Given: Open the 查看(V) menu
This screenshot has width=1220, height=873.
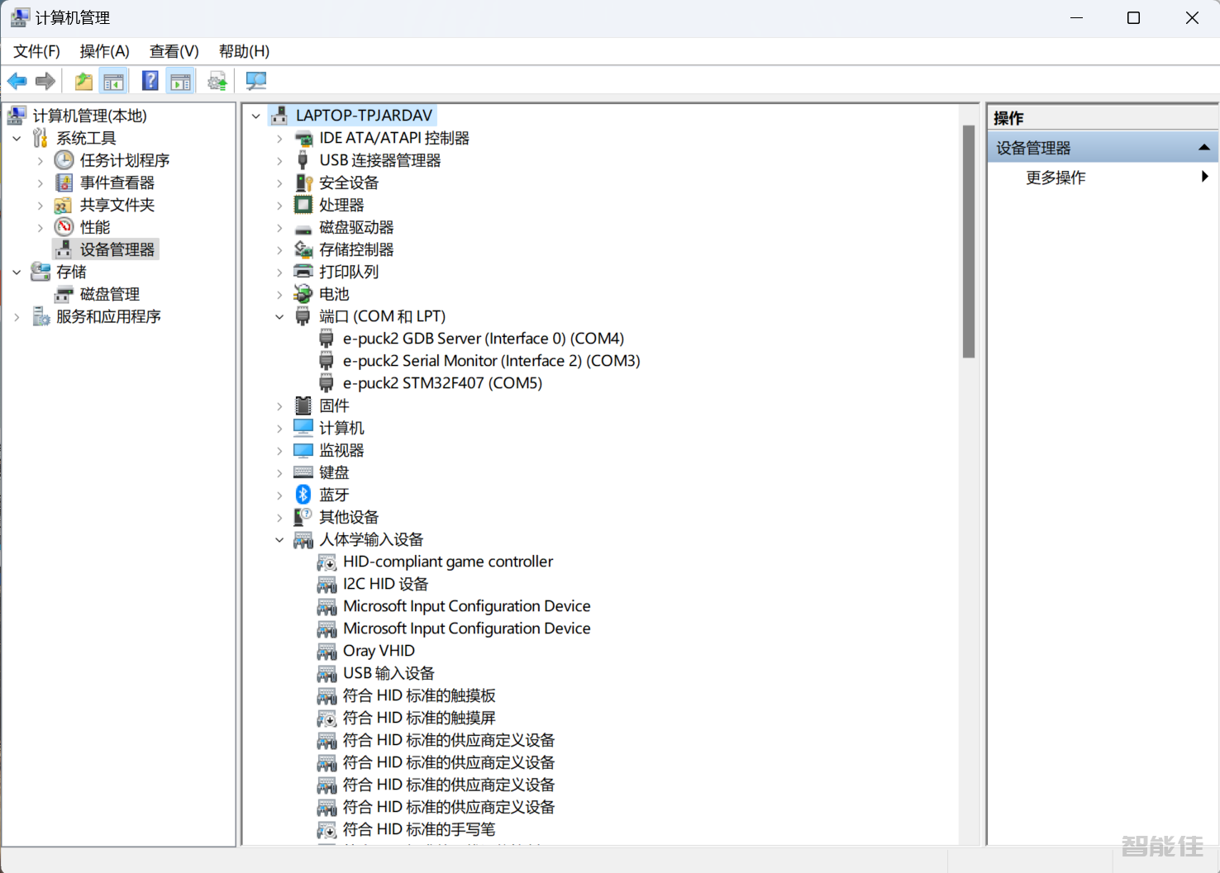Looking at the screenshot, I should tap(174, 51).
